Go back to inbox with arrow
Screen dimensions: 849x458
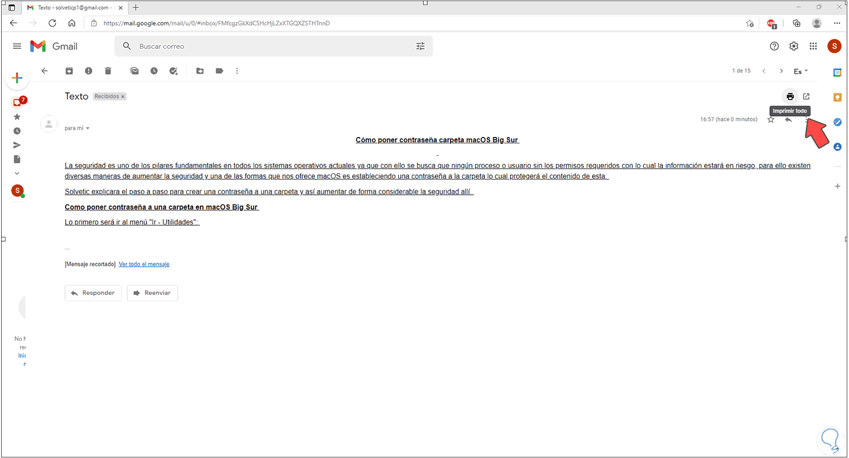tap(45, 71)
